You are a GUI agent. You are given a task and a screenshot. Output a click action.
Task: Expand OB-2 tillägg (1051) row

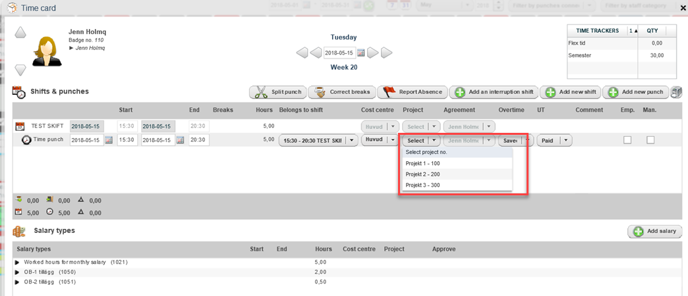click(18, 282)
